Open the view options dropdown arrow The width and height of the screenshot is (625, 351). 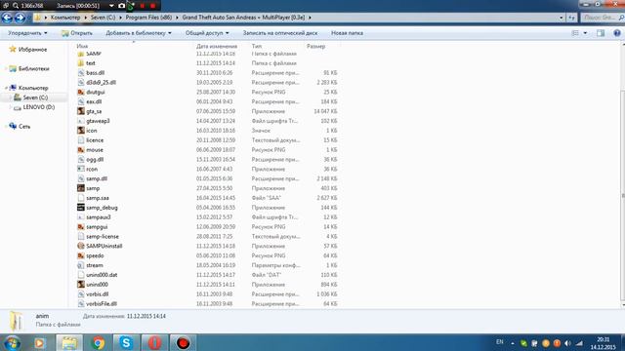[585, 33]
